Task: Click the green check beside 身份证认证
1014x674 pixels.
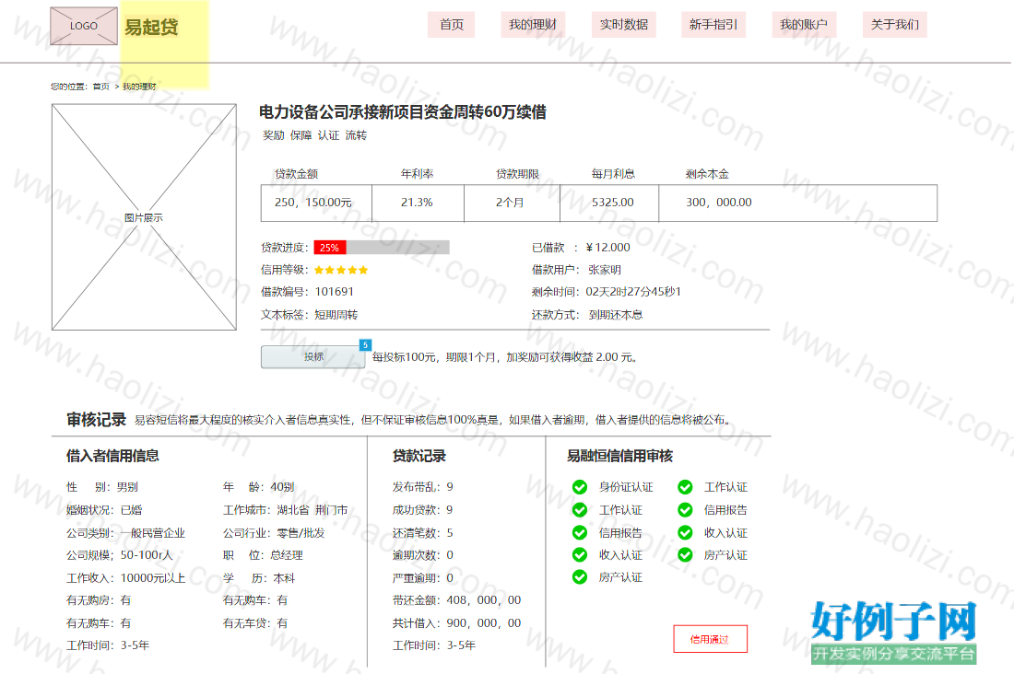Action: click(x=580, y=487)
